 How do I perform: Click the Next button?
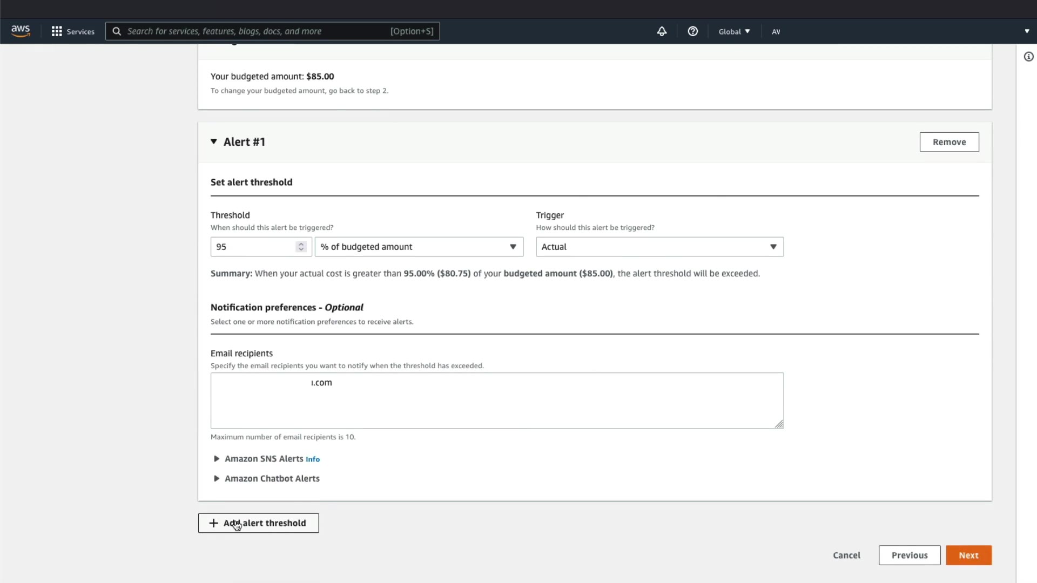(968, 555)
